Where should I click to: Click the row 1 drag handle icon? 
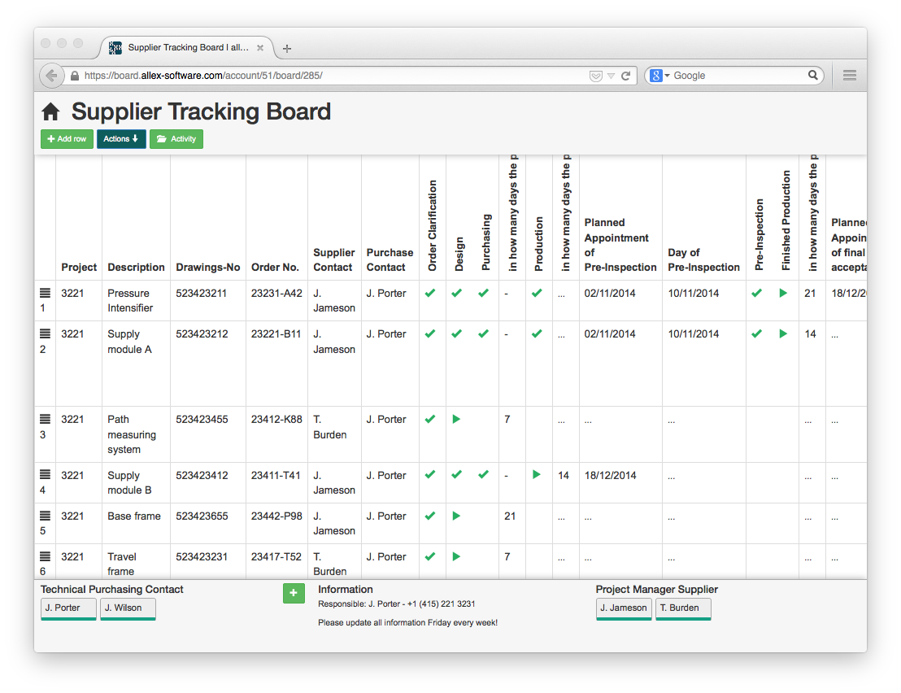click(x=45, y=293)
